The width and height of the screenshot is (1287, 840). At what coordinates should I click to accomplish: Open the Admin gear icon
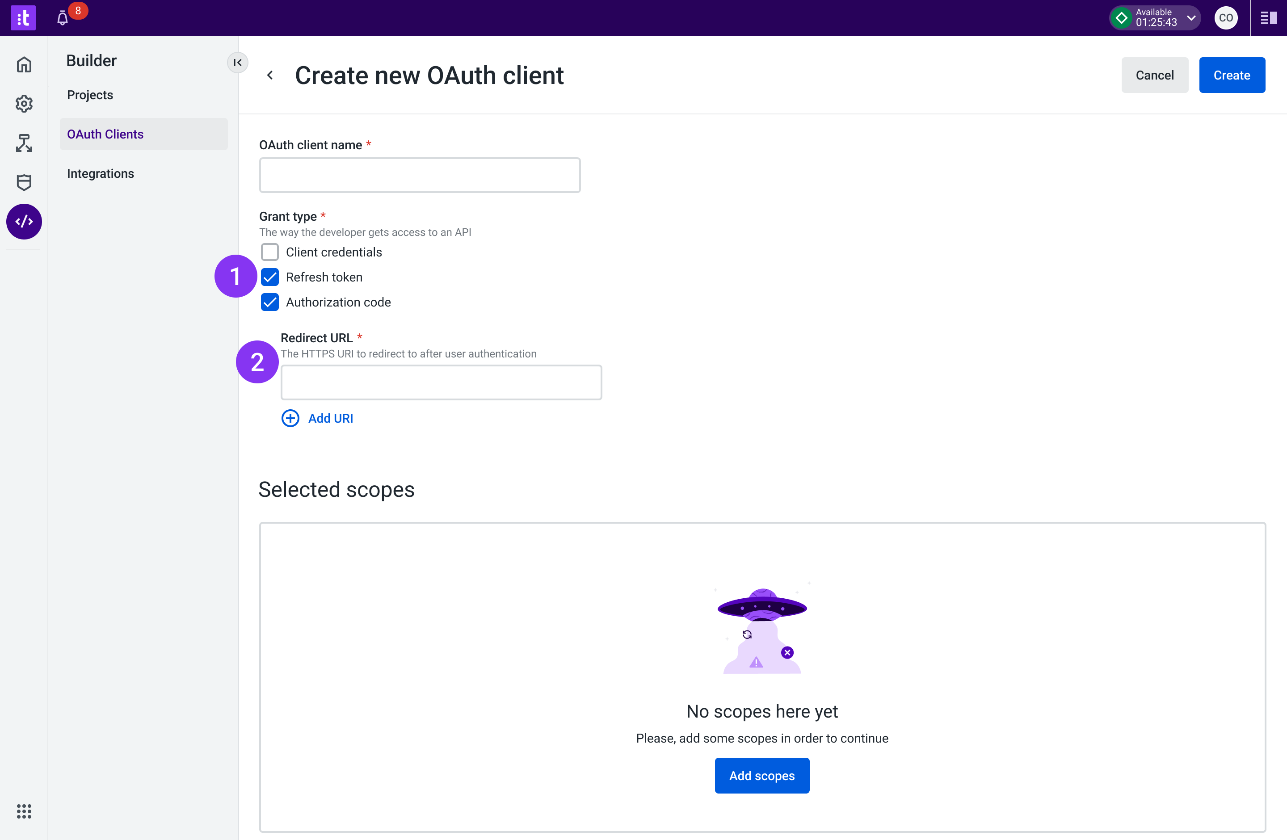(x=24, y=104)
